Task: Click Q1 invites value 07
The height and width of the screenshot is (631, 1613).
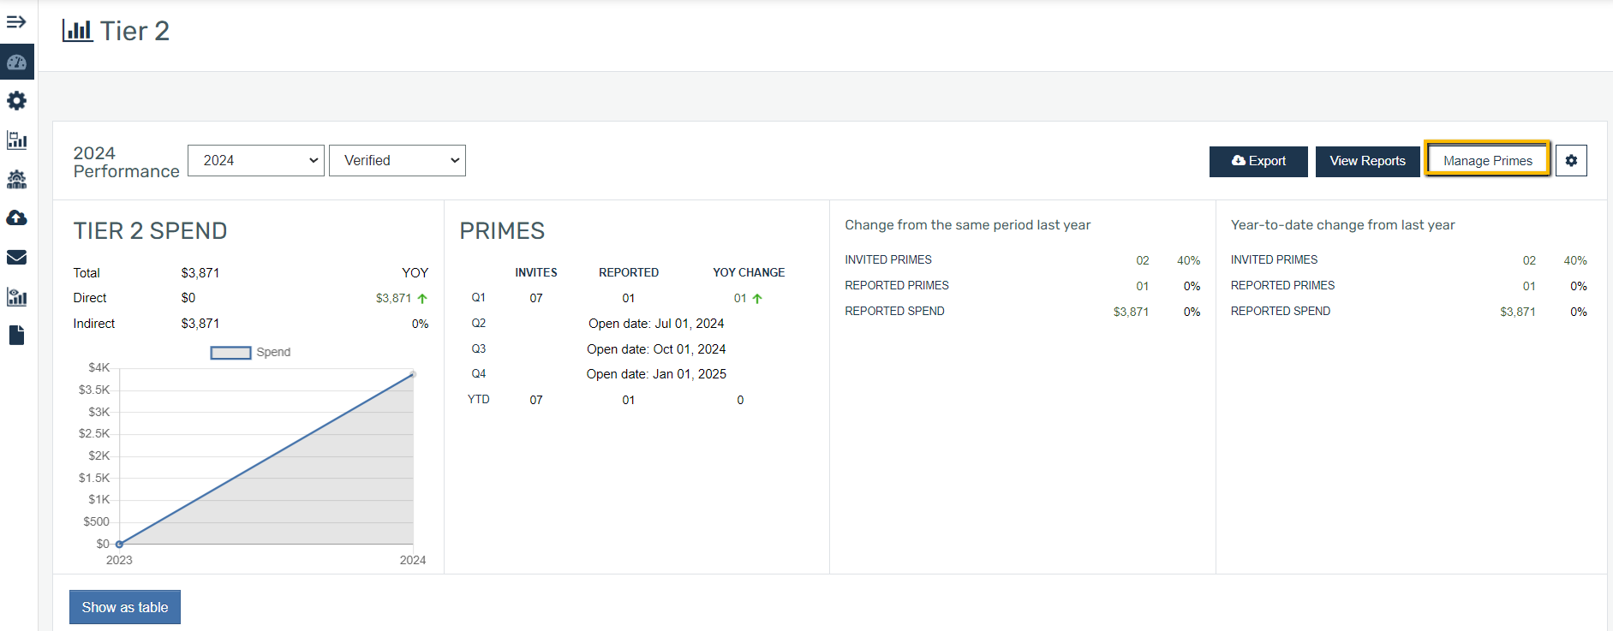Action: pyautogui.click(x=536, y=298)
